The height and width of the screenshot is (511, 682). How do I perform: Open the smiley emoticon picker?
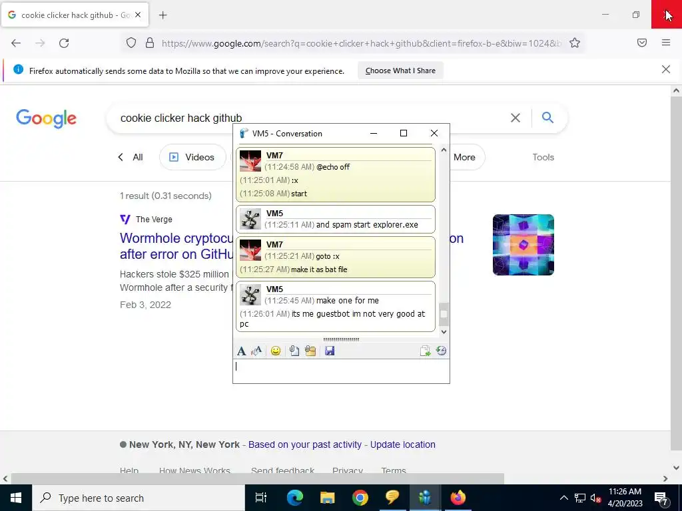pos(275,351)
